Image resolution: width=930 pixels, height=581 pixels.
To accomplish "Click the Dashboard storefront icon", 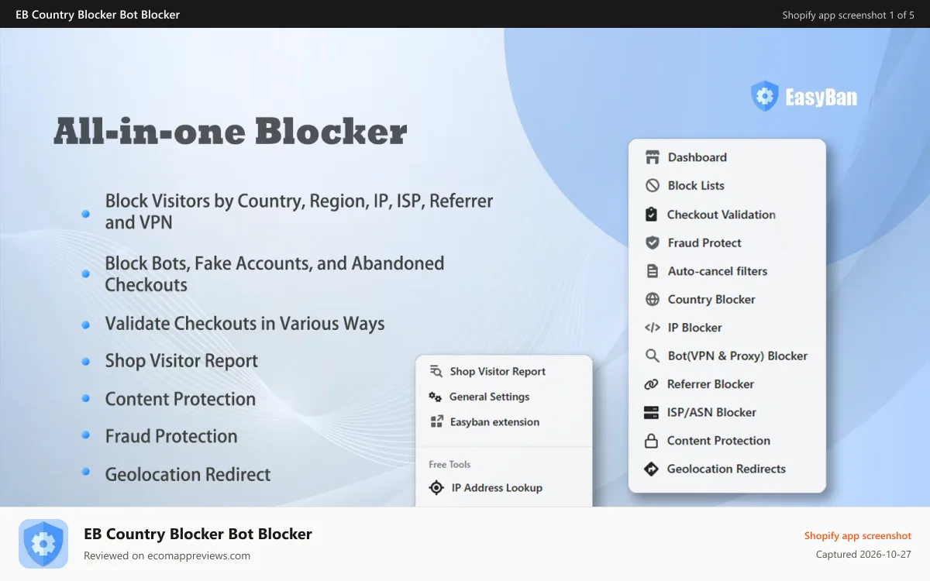I will tap(652, 157).
